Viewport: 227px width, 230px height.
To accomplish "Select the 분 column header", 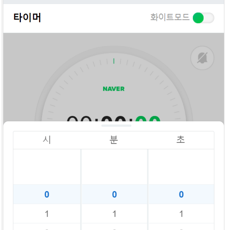I will tap(114, 140).
